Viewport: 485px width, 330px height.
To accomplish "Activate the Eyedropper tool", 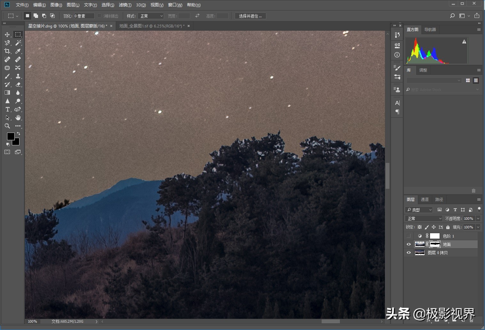I will [18, 51].
